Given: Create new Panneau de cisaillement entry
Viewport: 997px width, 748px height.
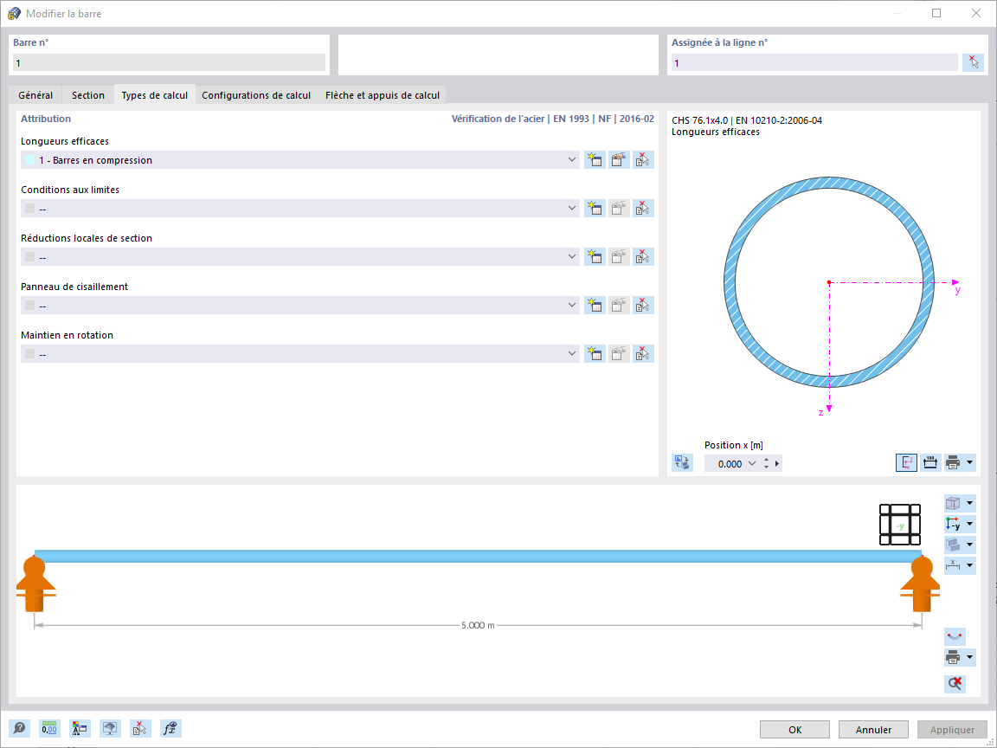Looking at the screenshot, I should [595, 305].
